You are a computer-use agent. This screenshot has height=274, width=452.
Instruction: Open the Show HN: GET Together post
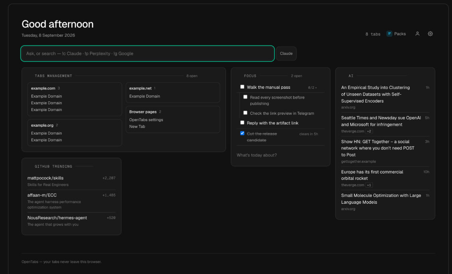pos(378,148)
